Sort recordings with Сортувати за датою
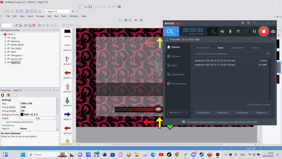Screen dimensions: 282x159 [258, 105]
